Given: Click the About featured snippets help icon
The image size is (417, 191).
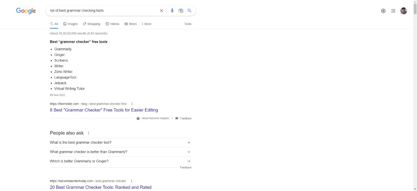Looking at the screenshot, I should [138, 118].
